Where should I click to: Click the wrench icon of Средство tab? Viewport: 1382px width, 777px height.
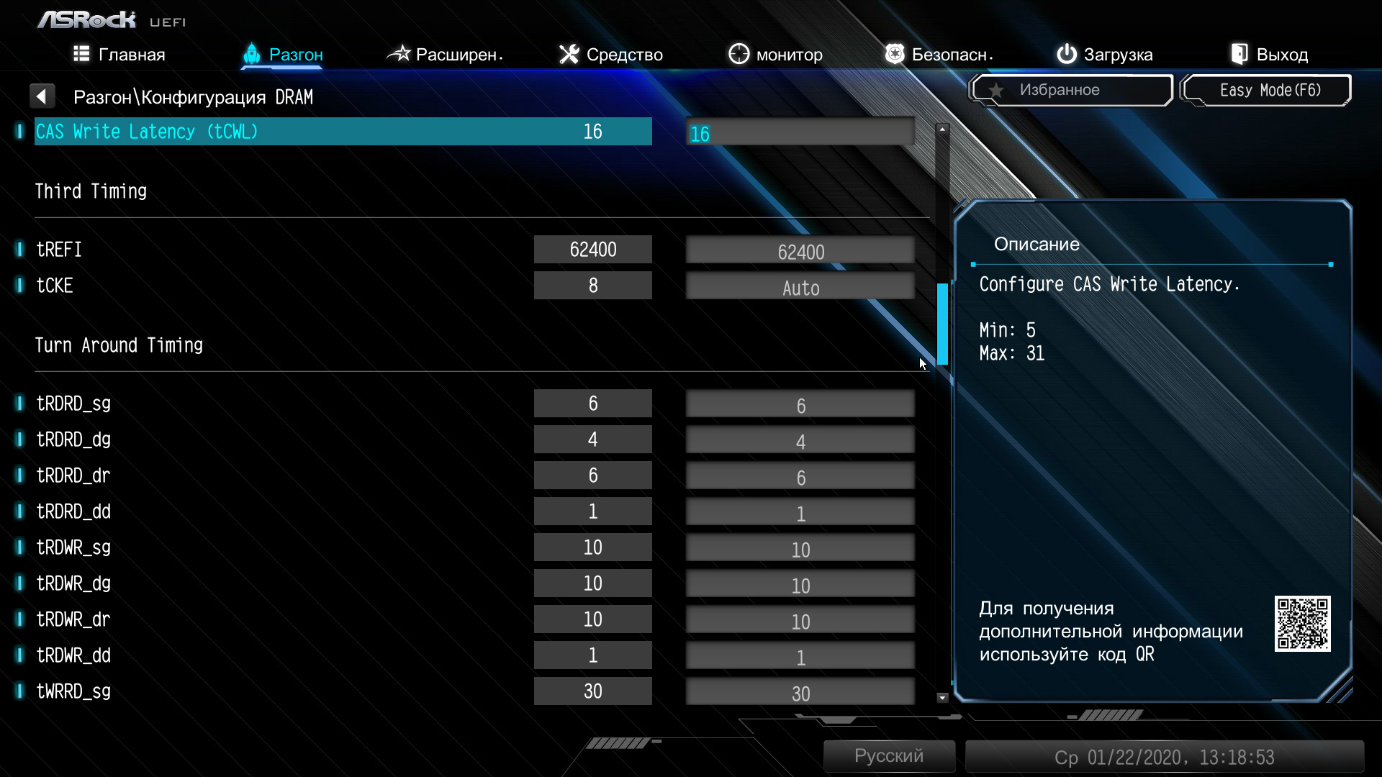pos(569,54)
